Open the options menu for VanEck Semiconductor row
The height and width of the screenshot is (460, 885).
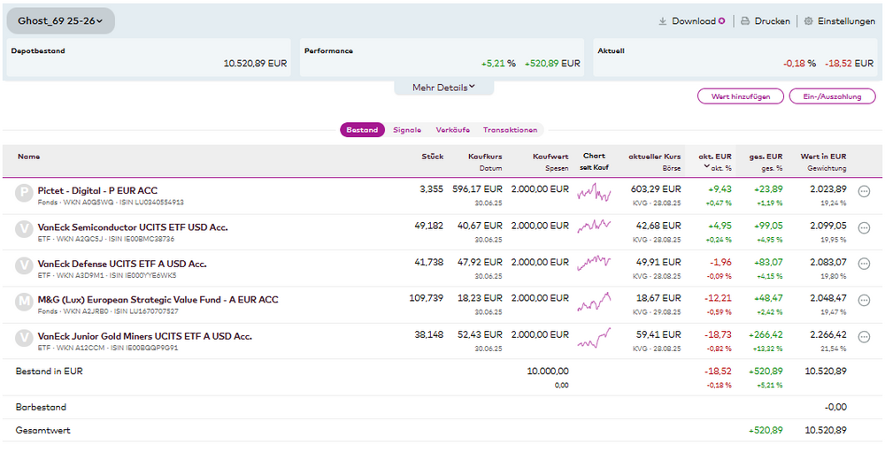pyautogui.click(x=864, y=227)
